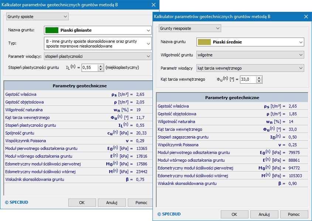Increase the internal friction angle with up arrow
The image size is (312, 221).
(259, 78)
